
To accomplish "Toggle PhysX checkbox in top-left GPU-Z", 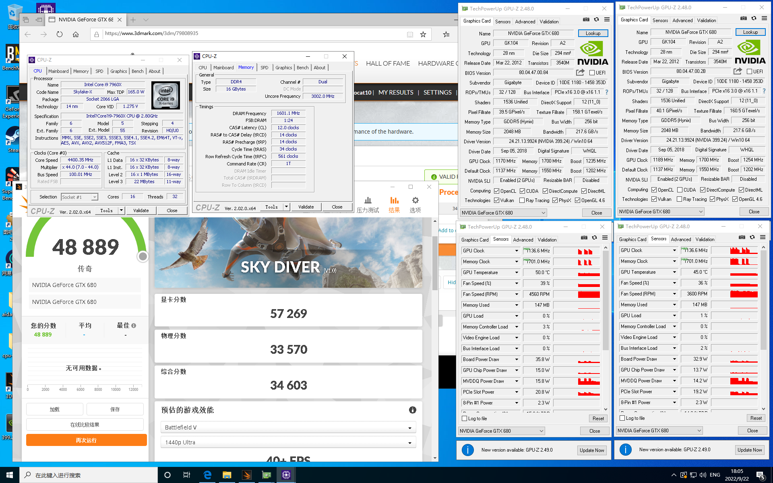I will click(x=555, y=200).
